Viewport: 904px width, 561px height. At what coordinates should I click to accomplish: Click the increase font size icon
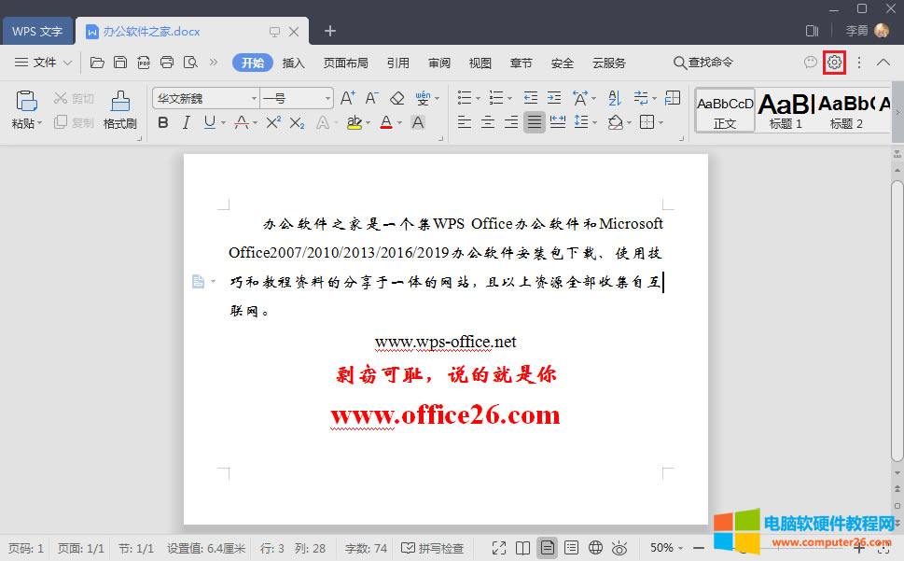pyautogui.click(x=347, y=98)
